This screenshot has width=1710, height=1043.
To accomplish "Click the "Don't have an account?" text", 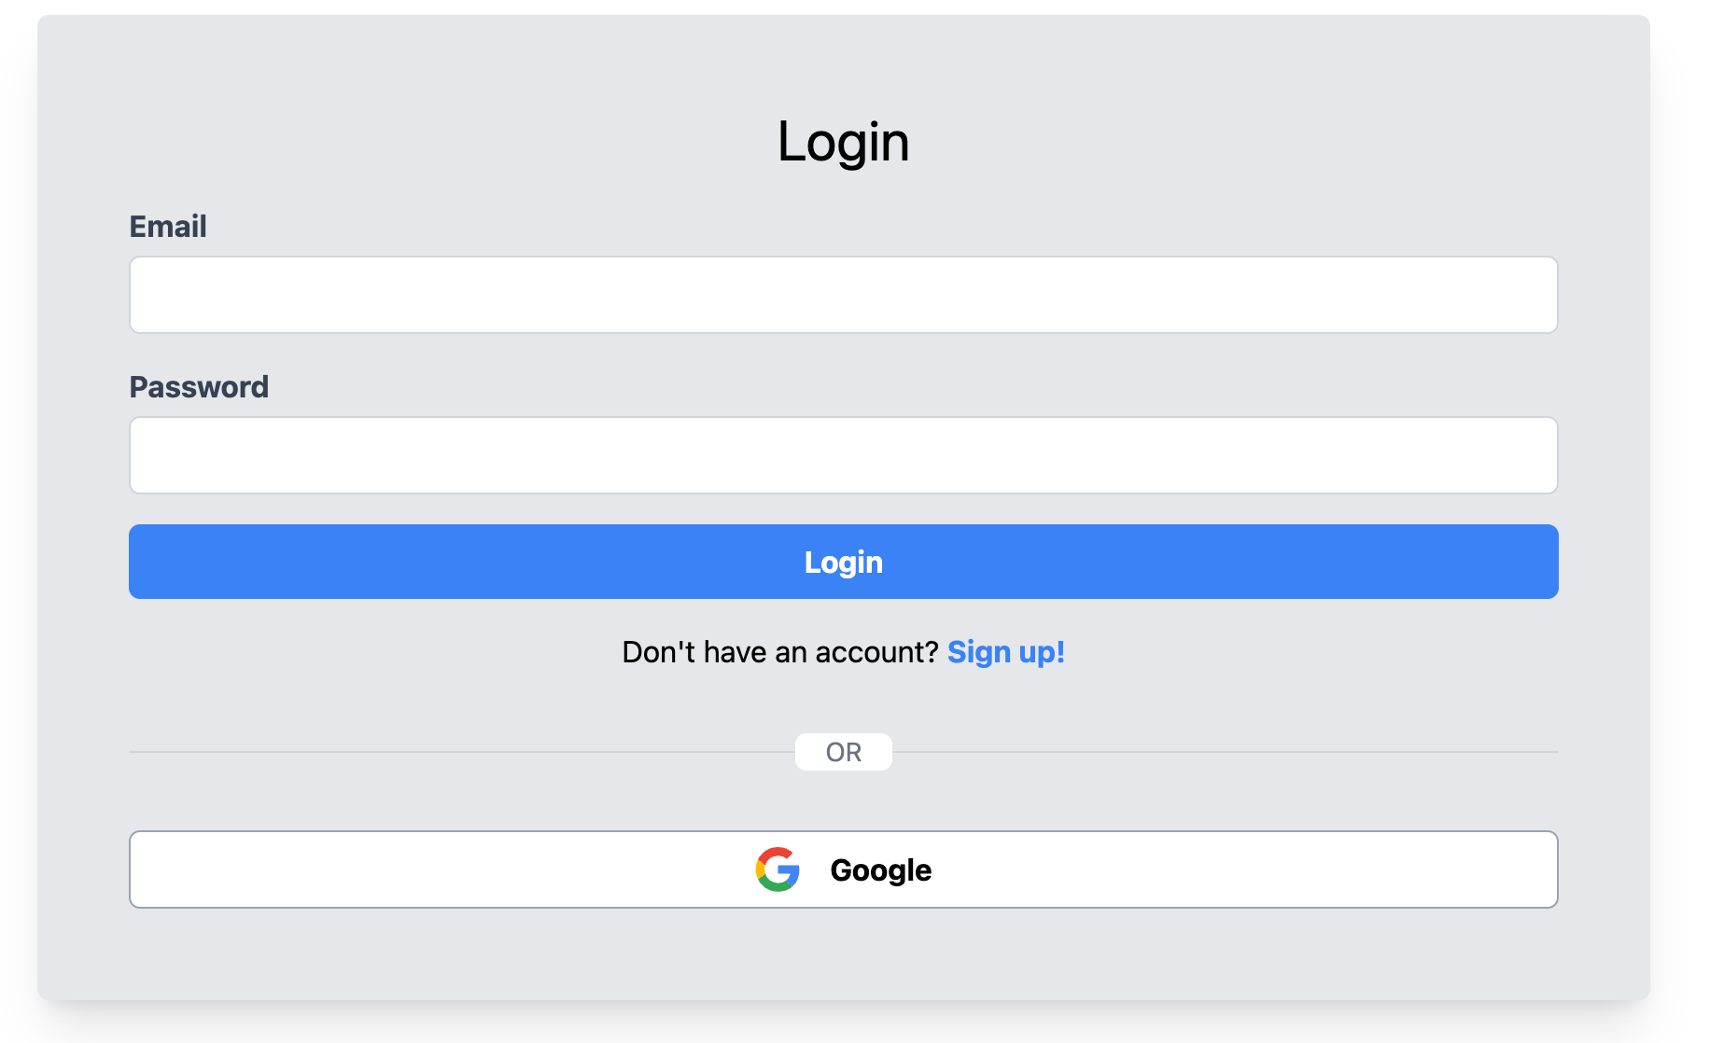I will [779, 652].
